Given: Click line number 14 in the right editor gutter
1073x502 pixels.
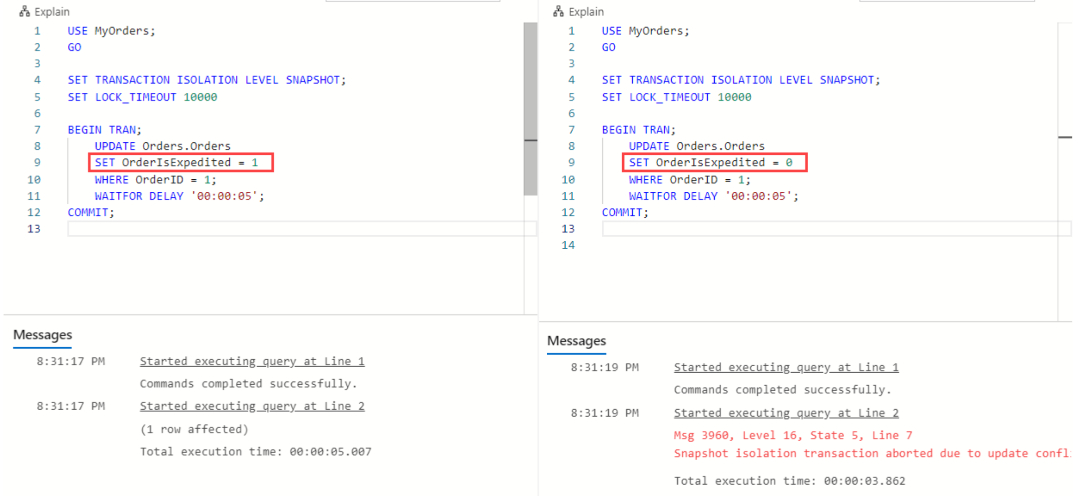Looking at the screenshot, I should pos(568,245).
